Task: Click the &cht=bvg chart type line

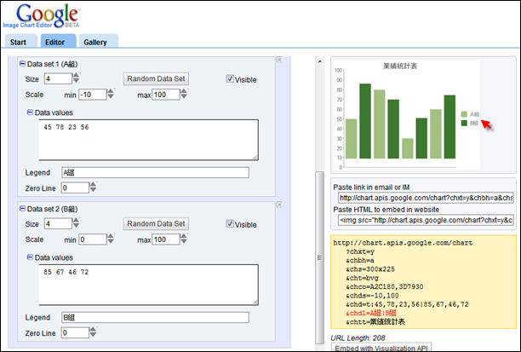Action: click(362, 278)
